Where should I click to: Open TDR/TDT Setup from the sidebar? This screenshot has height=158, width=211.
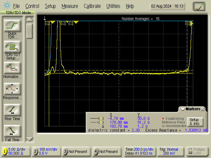click(x=12, y=46)
